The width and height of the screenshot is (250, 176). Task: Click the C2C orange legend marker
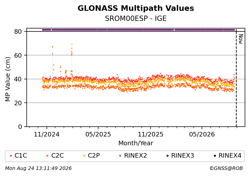pos(48,156)
